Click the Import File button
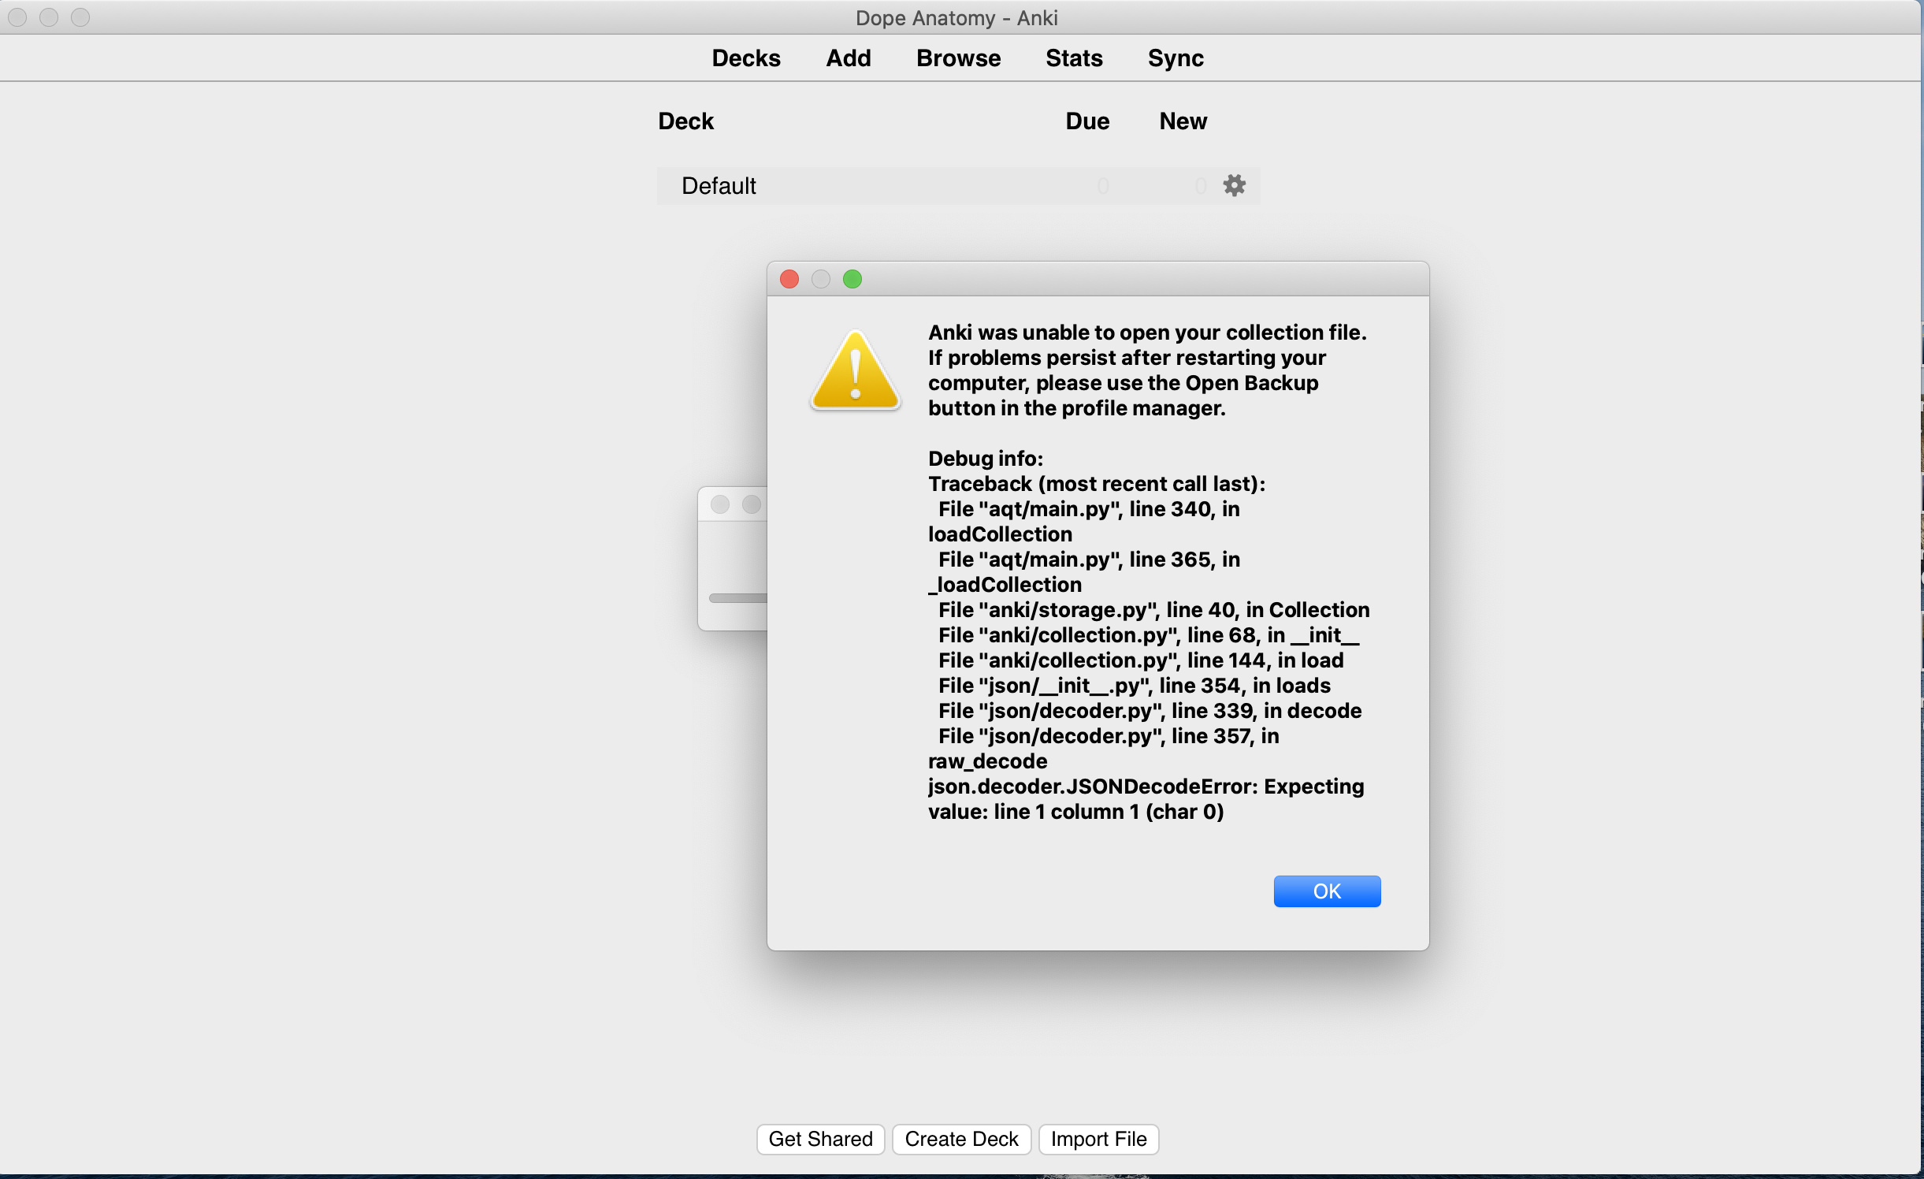The width and height of the screenshot is (1924, 1179). point(1098,1139)
